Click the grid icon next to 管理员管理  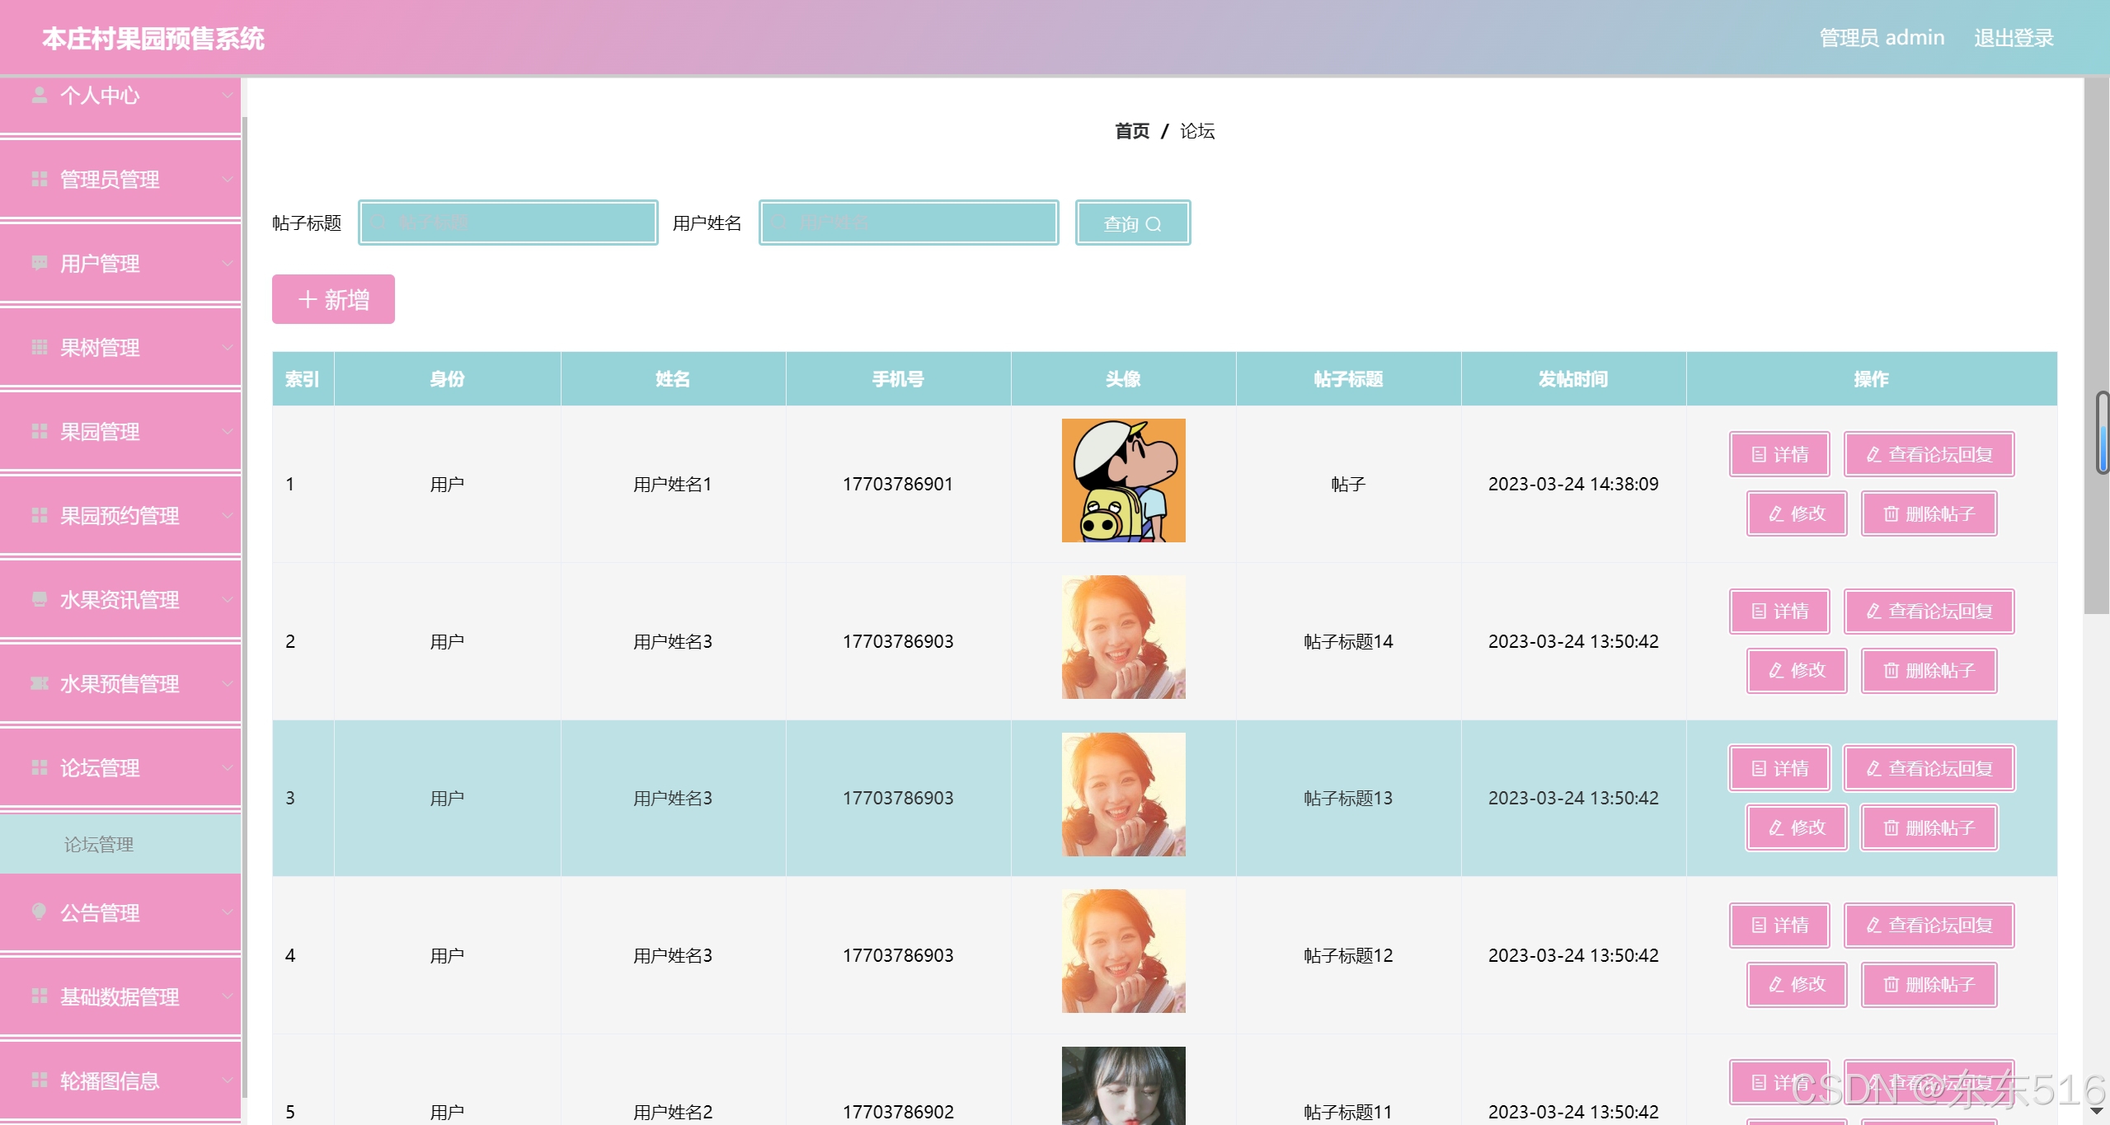39,179
